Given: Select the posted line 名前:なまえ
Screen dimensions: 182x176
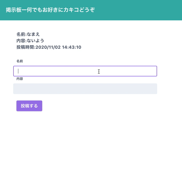Looking at the screenshot, I should (x=28, y=34).
